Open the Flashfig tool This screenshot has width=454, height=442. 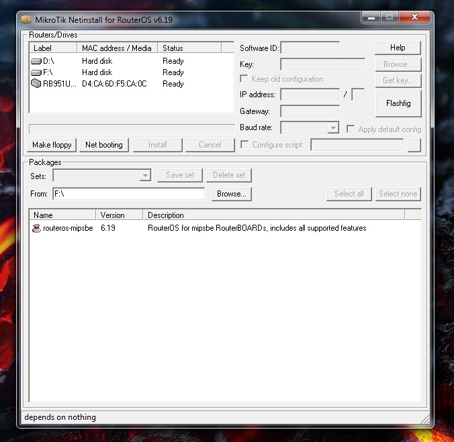pos(398,104)
